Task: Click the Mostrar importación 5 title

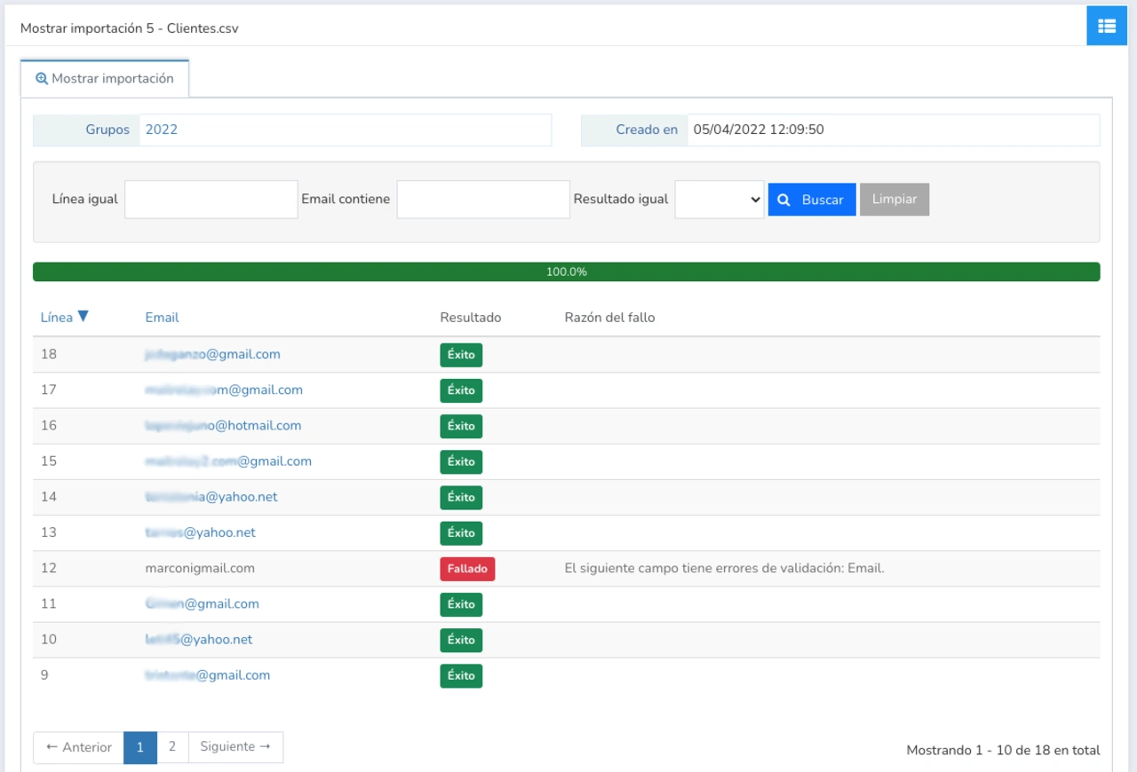Action: click(129, 28)
